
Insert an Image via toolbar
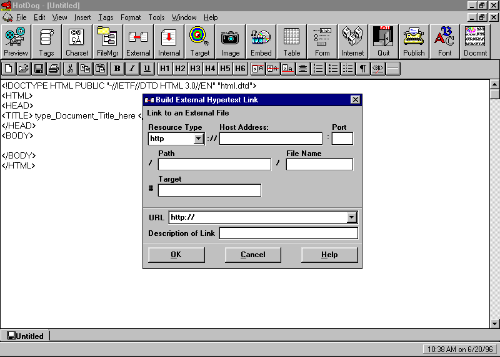tap(230, 42)
